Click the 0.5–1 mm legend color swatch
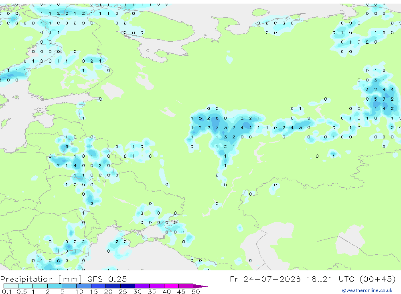Screen dimensions: 401x294 (26, 286)
